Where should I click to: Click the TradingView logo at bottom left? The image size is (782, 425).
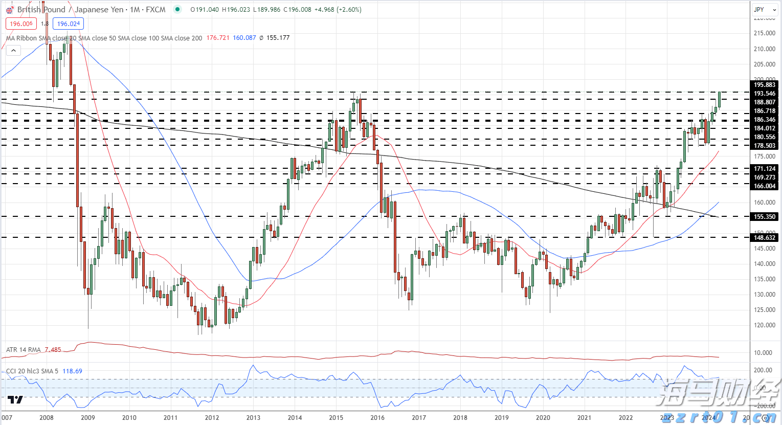pyautogui.click(x=15, y=399)
